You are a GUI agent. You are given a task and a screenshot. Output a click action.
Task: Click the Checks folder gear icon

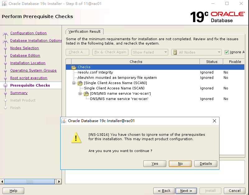click(74, 67)
